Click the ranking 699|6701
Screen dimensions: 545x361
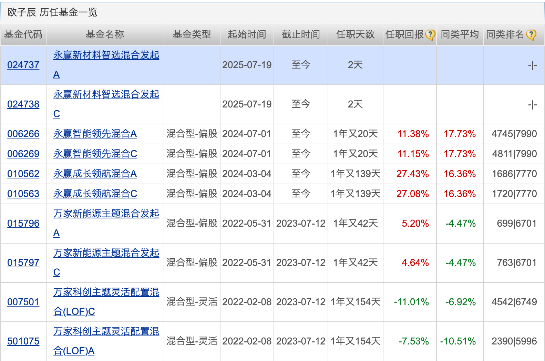pyautogui.click(x=517, y=223)
